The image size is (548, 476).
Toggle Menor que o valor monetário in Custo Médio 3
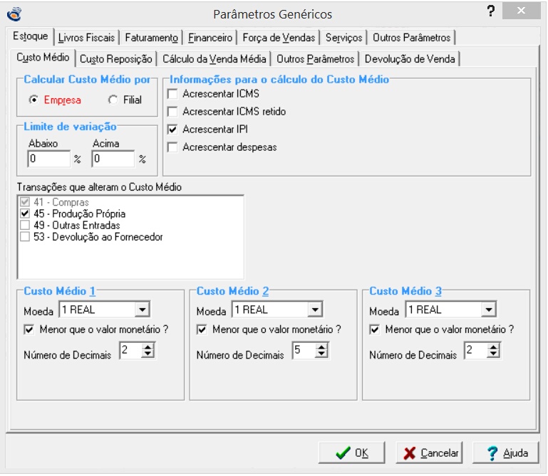[374, 329]
